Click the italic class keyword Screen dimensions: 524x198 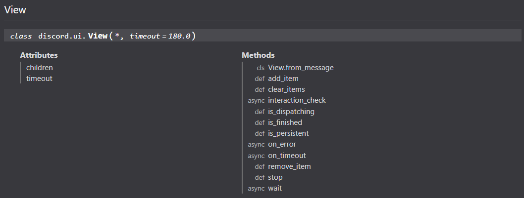21,36
